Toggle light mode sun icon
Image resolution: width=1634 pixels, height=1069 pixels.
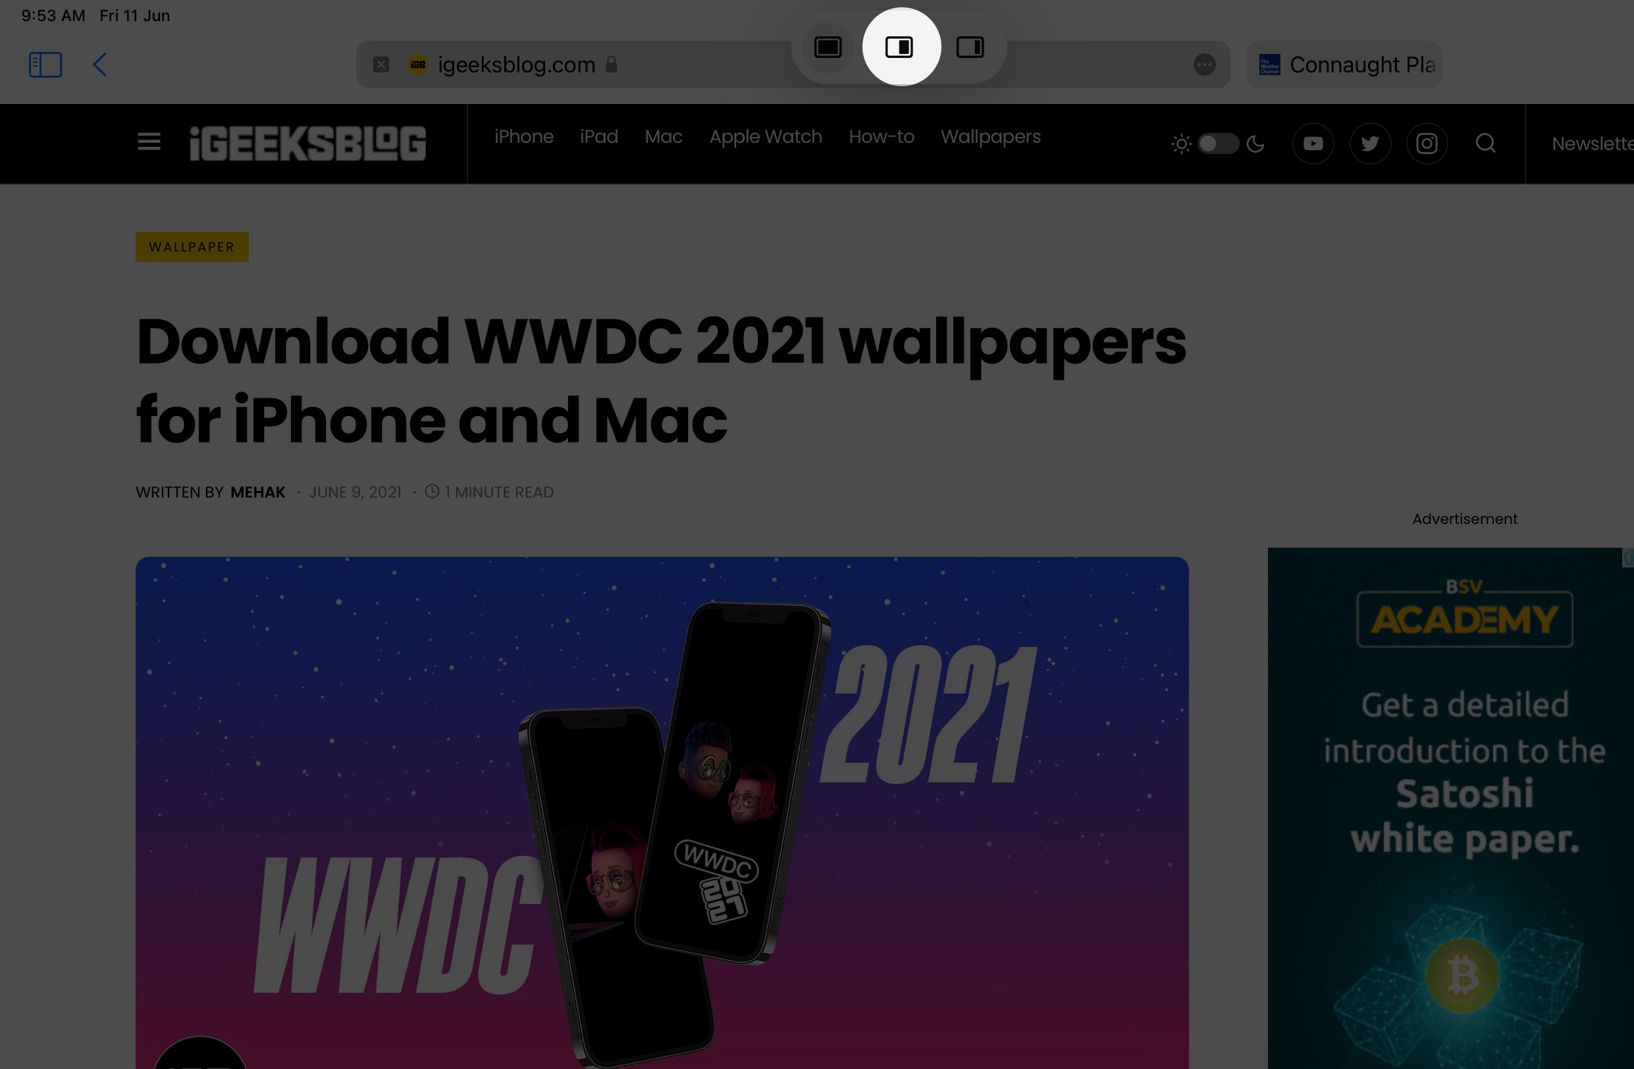point(1181,143)
